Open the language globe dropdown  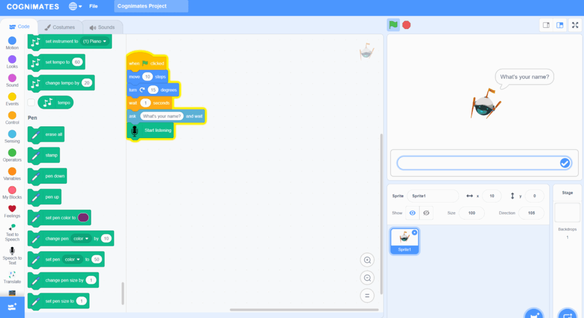click(x=75, y=6)
